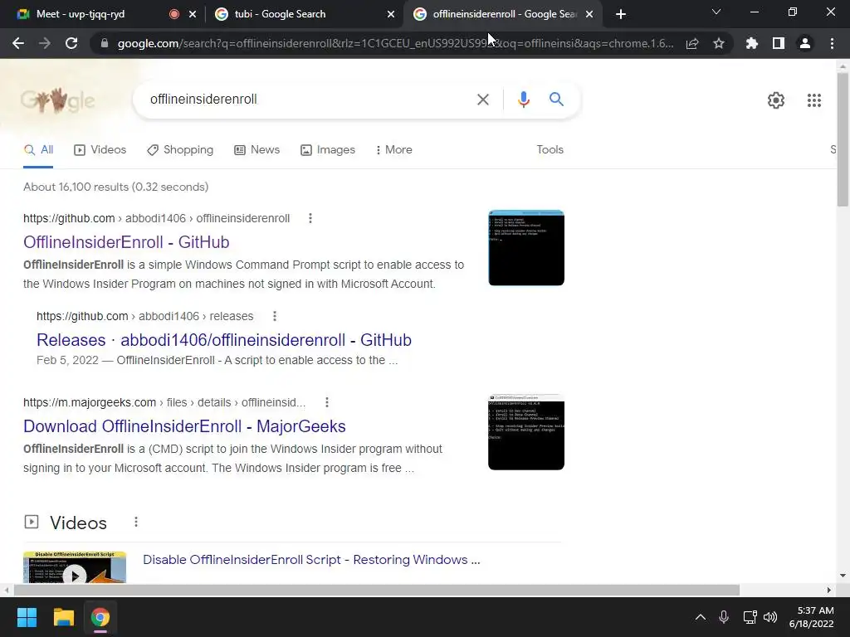Focus the Google search input field
This screenshot has height=637, width=850.
coord(309,100)
